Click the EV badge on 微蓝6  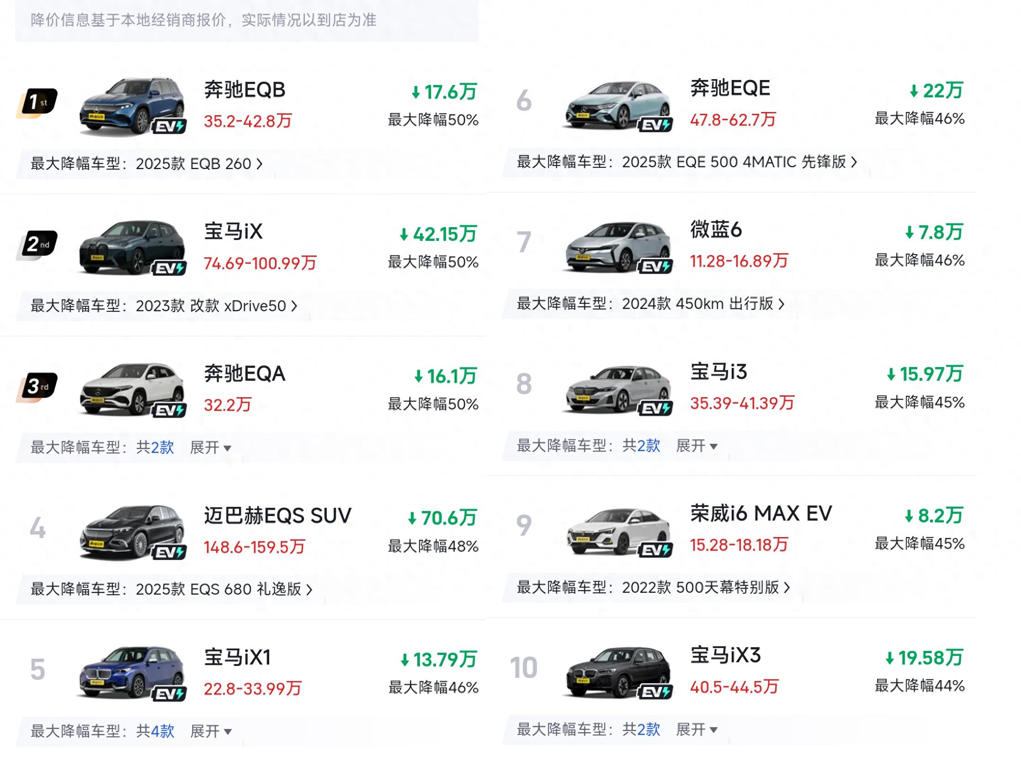[655, 266]
